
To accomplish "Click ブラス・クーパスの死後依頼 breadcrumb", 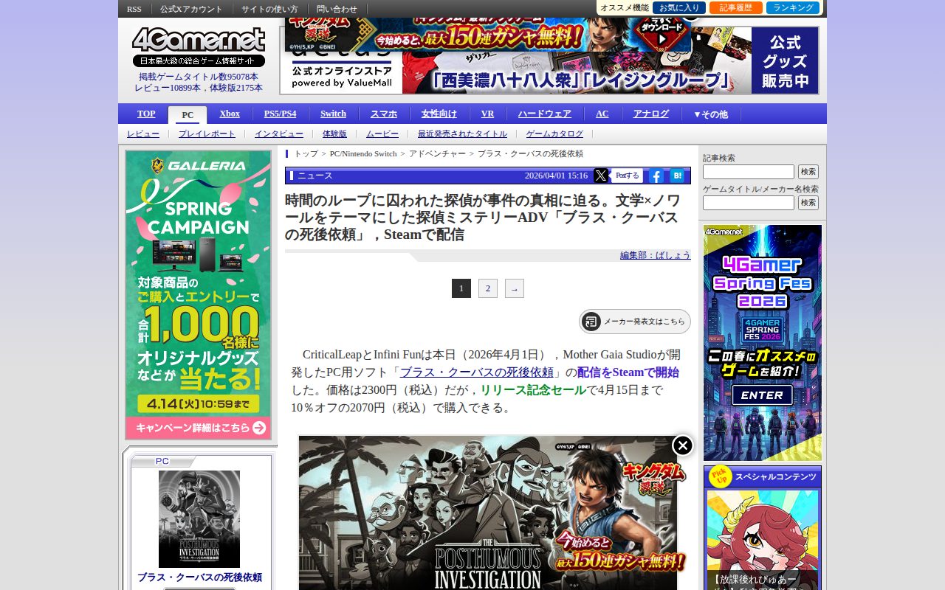I will point(530,153).
